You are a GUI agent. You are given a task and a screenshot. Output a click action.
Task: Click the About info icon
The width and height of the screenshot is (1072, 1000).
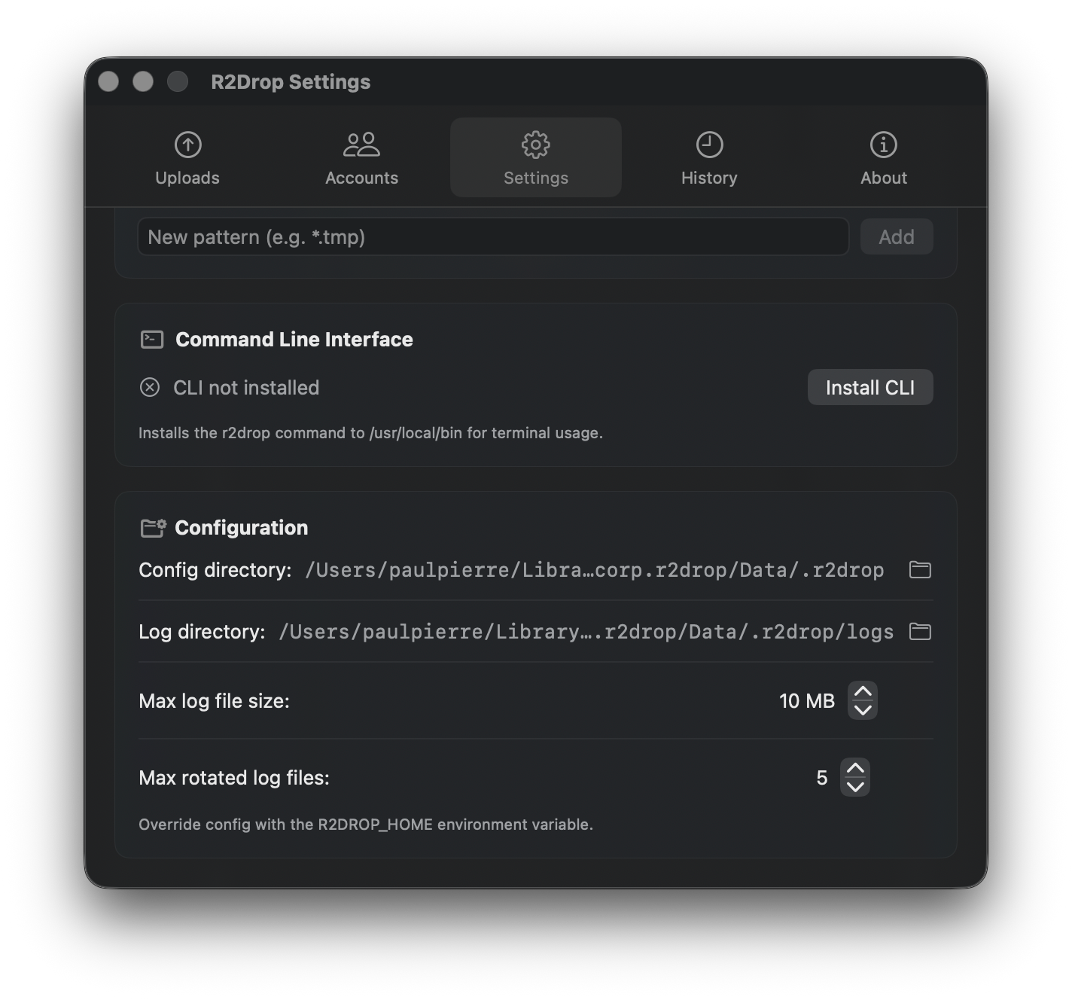883,144
